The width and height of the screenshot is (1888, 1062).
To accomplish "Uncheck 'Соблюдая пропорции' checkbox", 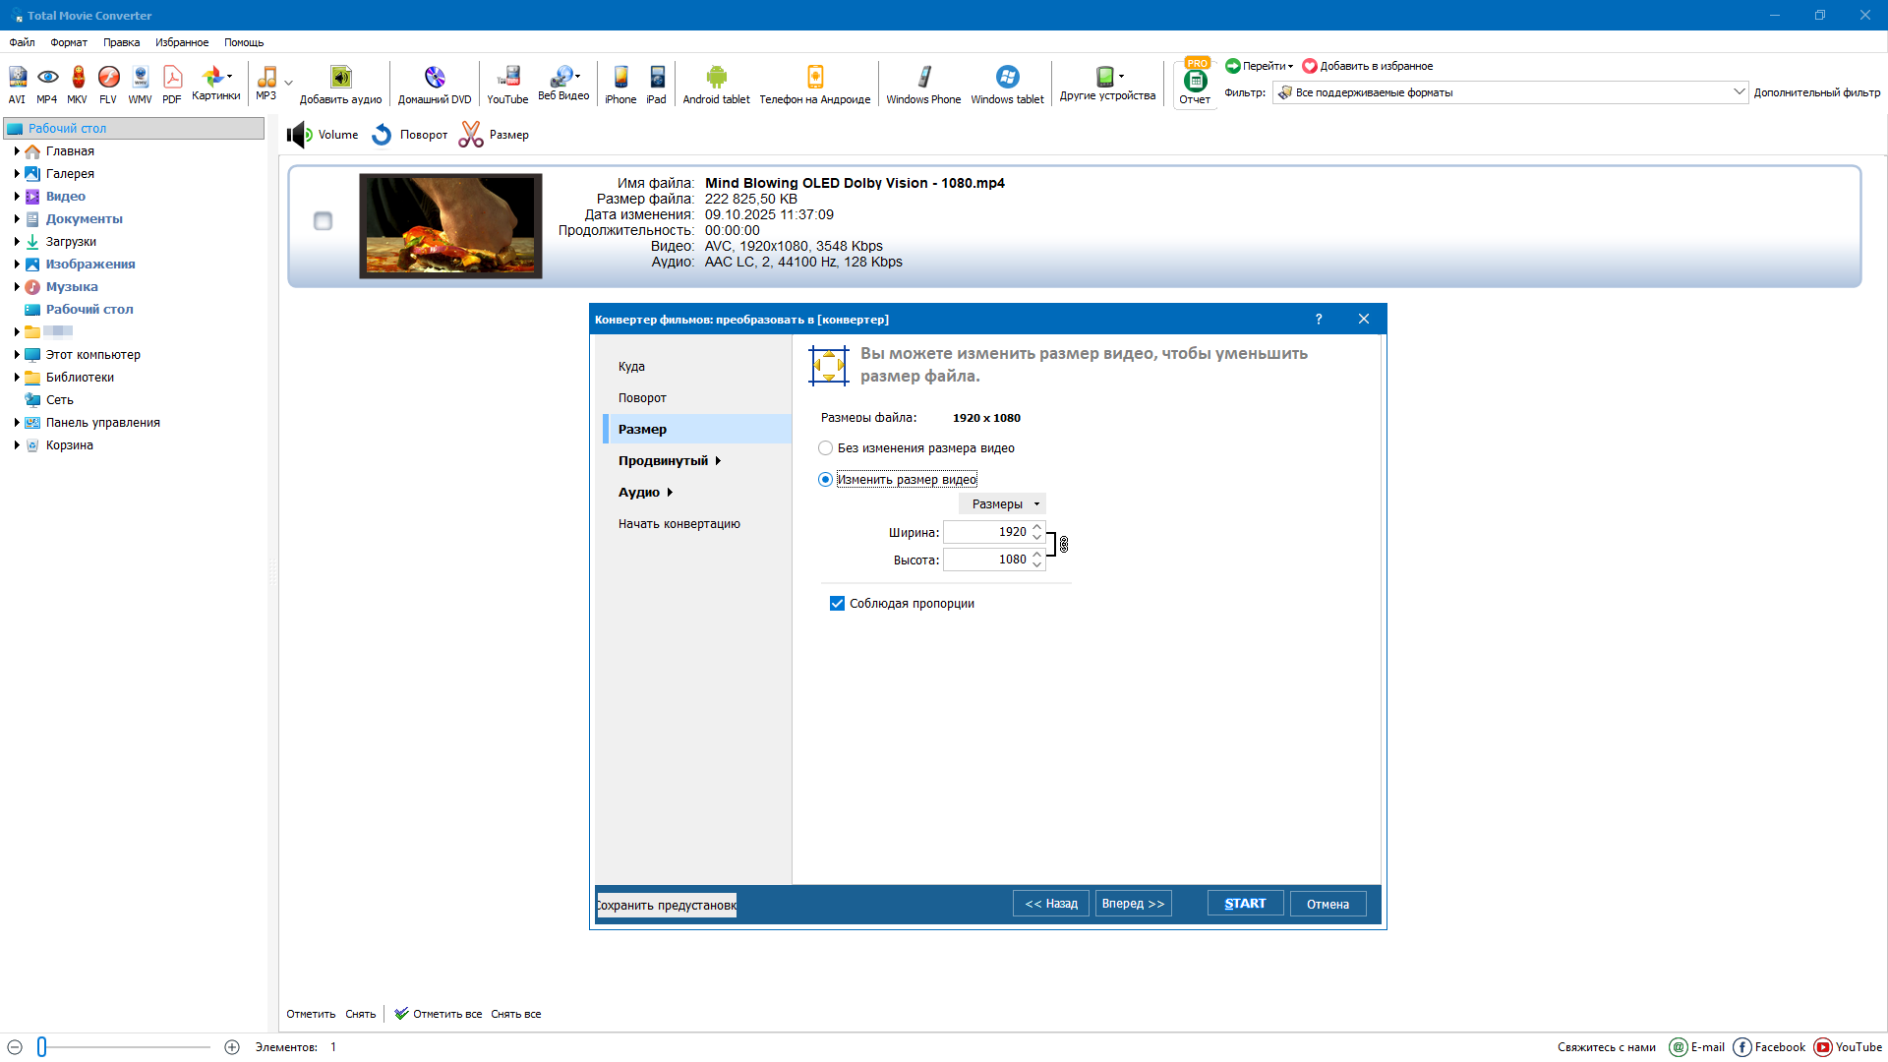I will click(837, 604).
